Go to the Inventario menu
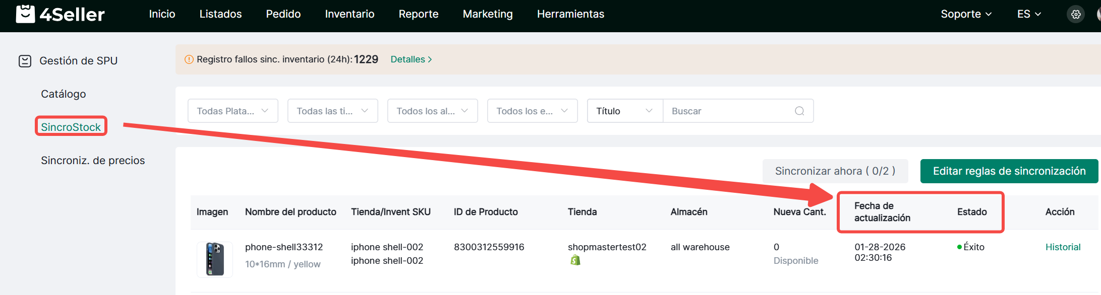Image resolution: width=1101 pixels, height=295 pixels. click(x=350, y=14)
